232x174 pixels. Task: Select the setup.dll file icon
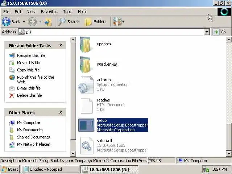pos(87,146)
